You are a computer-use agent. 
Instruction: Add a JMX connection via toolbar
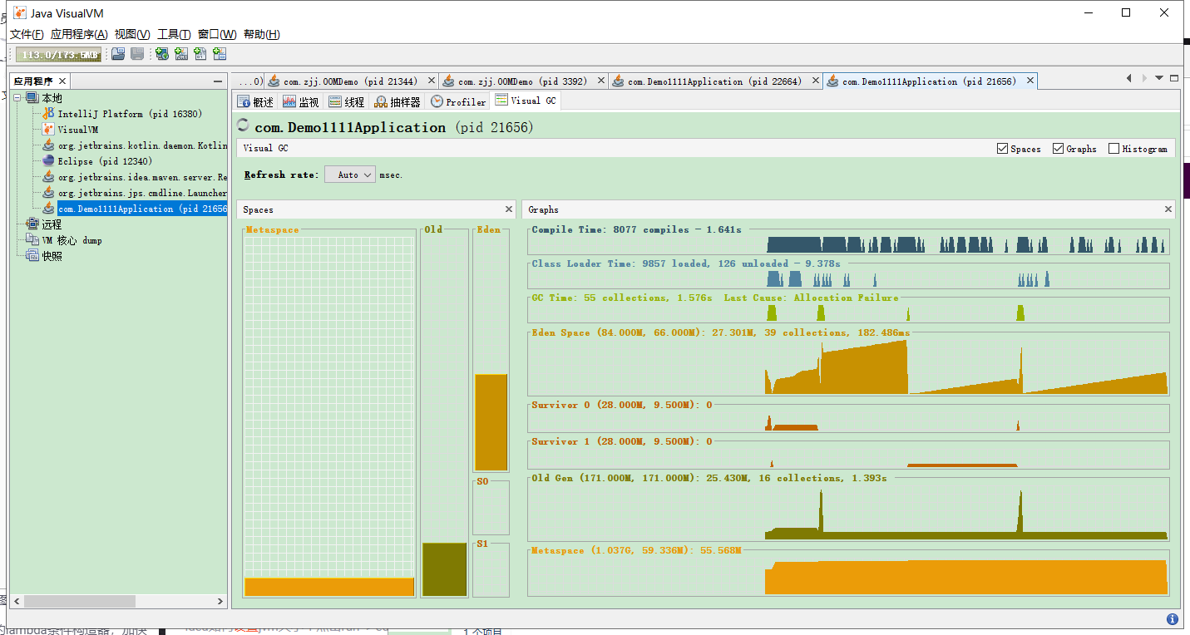tap(181, 54)
